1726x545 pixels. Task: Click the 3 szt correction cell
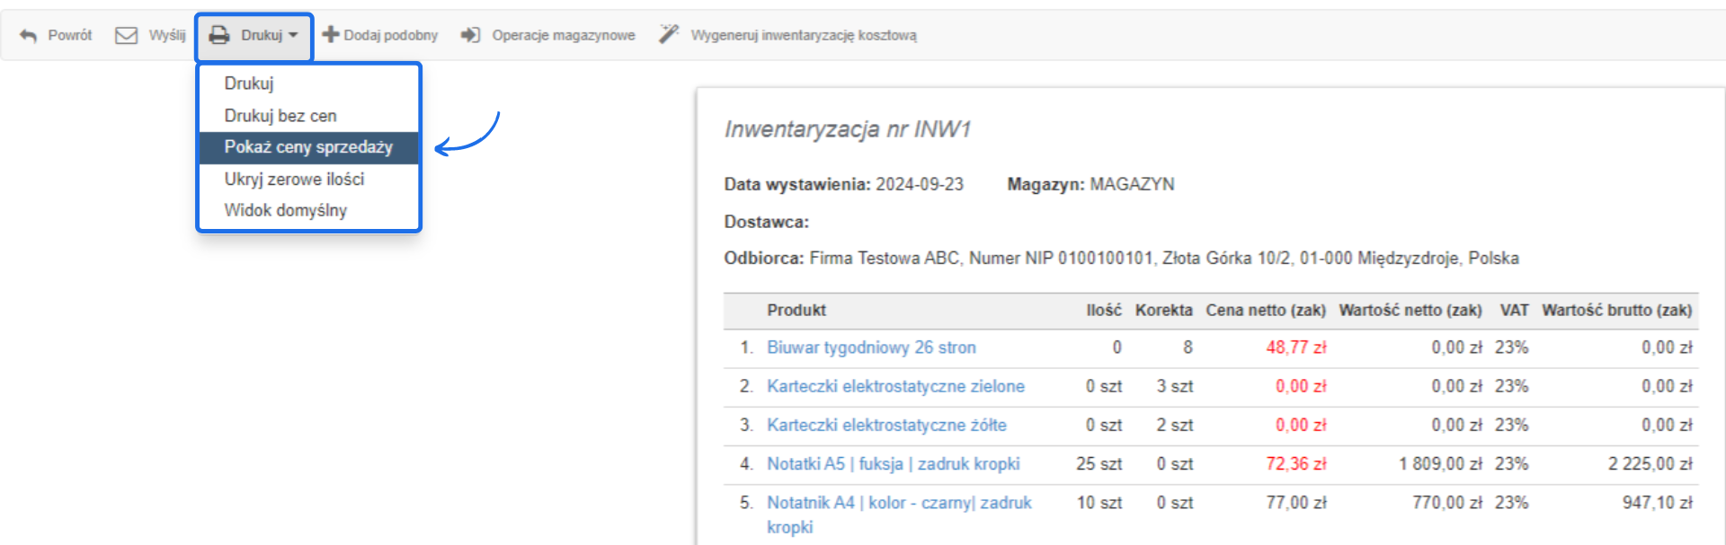click(x=1175, y=386)
